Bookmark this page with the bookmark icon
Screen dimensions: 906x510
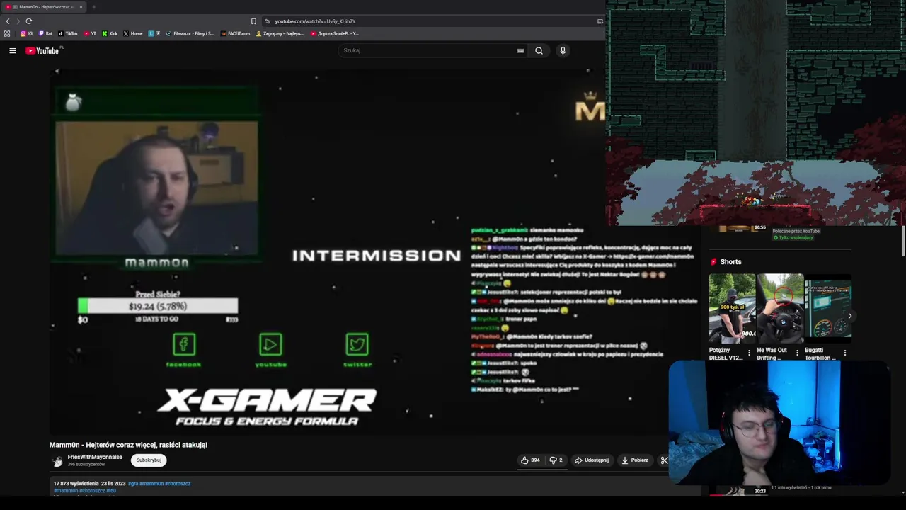pyautogui.click(x=253, y=21)
